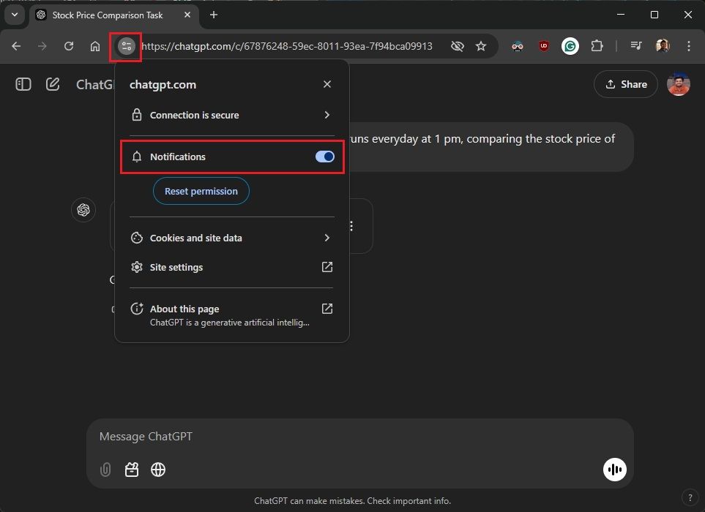Image resolution: width=705 pixels, height=512 pixels.
Task: Attach a file with the paperclip icon
Action: (105, 470)
